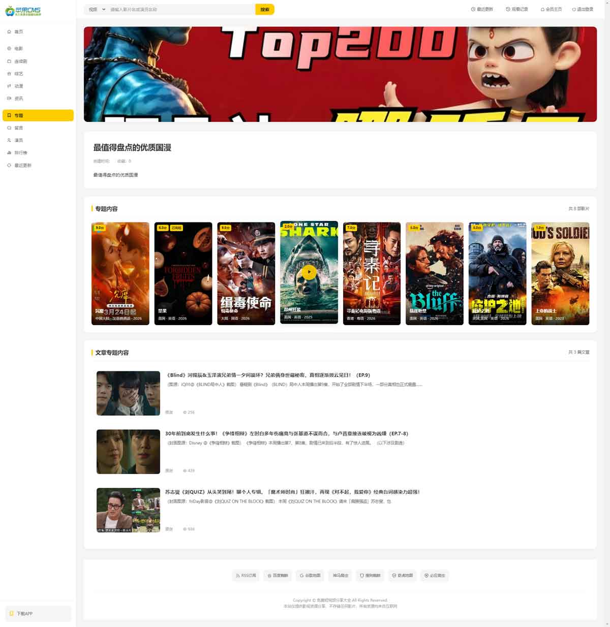Select the highlighted 专题 topics sidebar item
Viewport: 610px width, 627px height.
[38, 115]
